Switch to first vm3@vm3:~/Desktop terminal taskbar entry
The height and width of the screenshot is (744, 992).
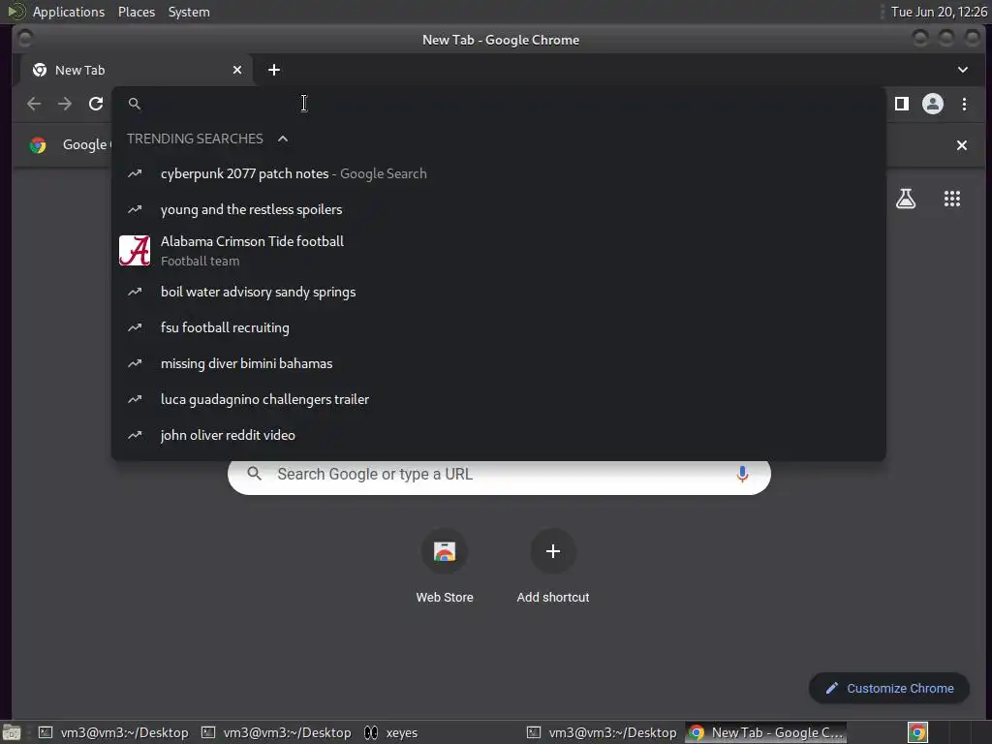click(x=114, y=732)
